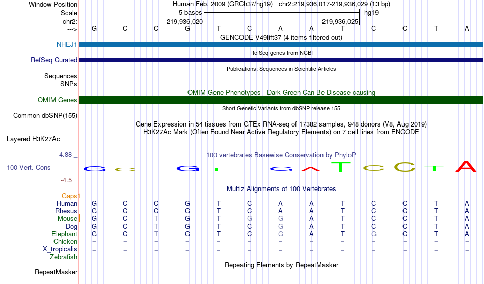Select the Common dbSNP(155) track label
This screenshot has height=284, width=484.
[45, 116]
